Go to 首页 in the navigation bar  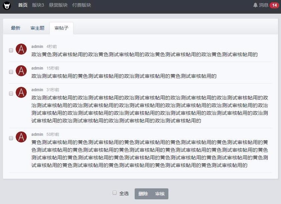(x=23, y=5)
